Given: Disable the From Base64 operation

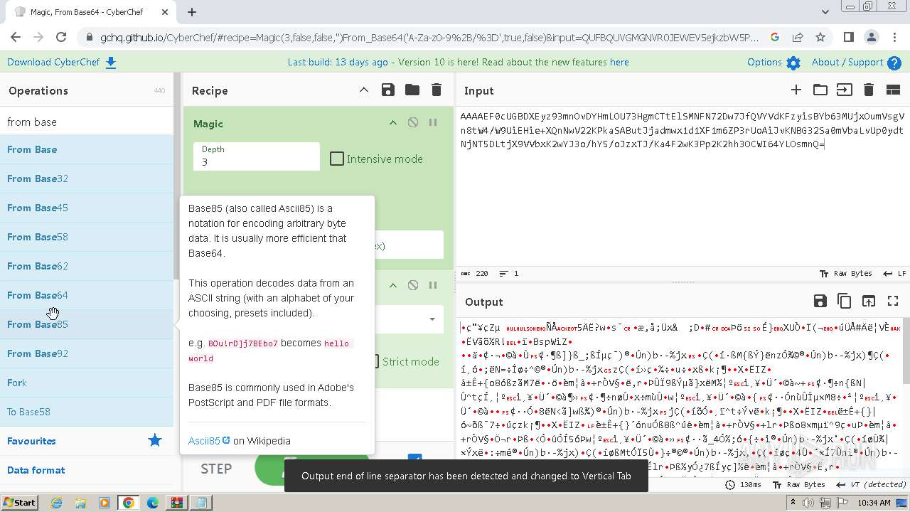Looking at the screenshot, I should point(413,285).
